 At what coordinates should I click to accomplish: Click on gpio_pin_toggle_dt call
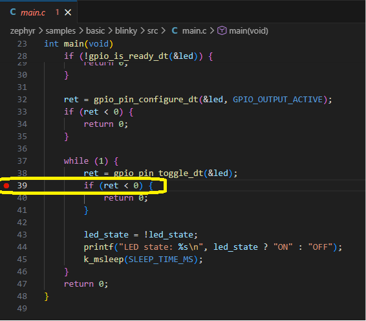(x=158, y=173)
